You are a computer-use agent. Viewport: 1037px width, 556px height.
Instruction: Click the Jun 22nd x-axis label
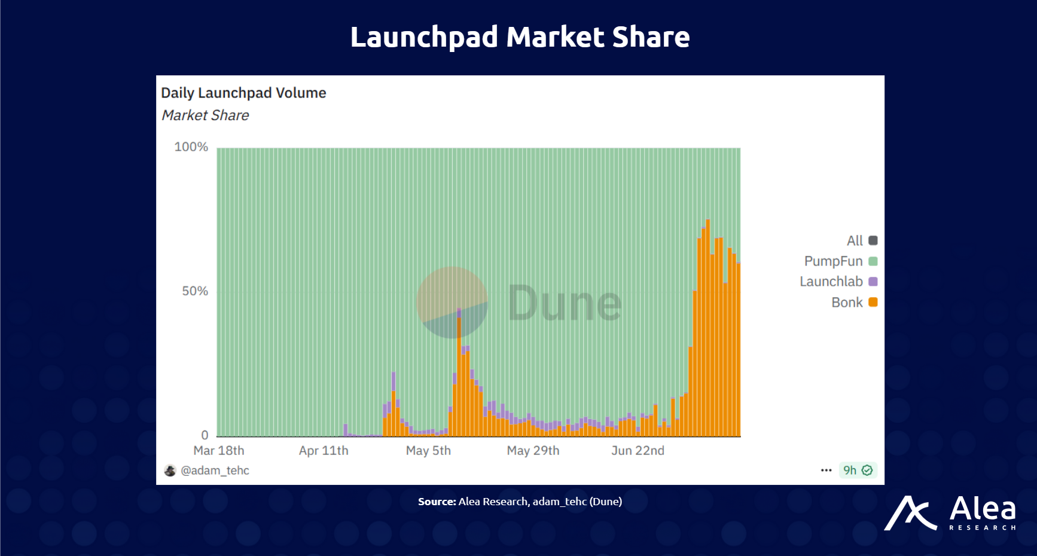coord(638,451)
